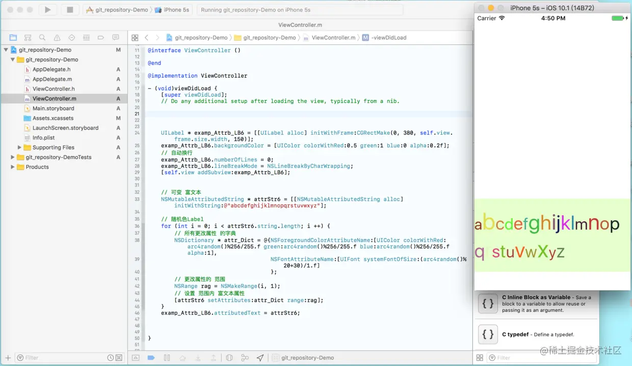Viewport: 632px width, 366px height.
Task: Click the Step over debug icon
Action: click(182, 358)
